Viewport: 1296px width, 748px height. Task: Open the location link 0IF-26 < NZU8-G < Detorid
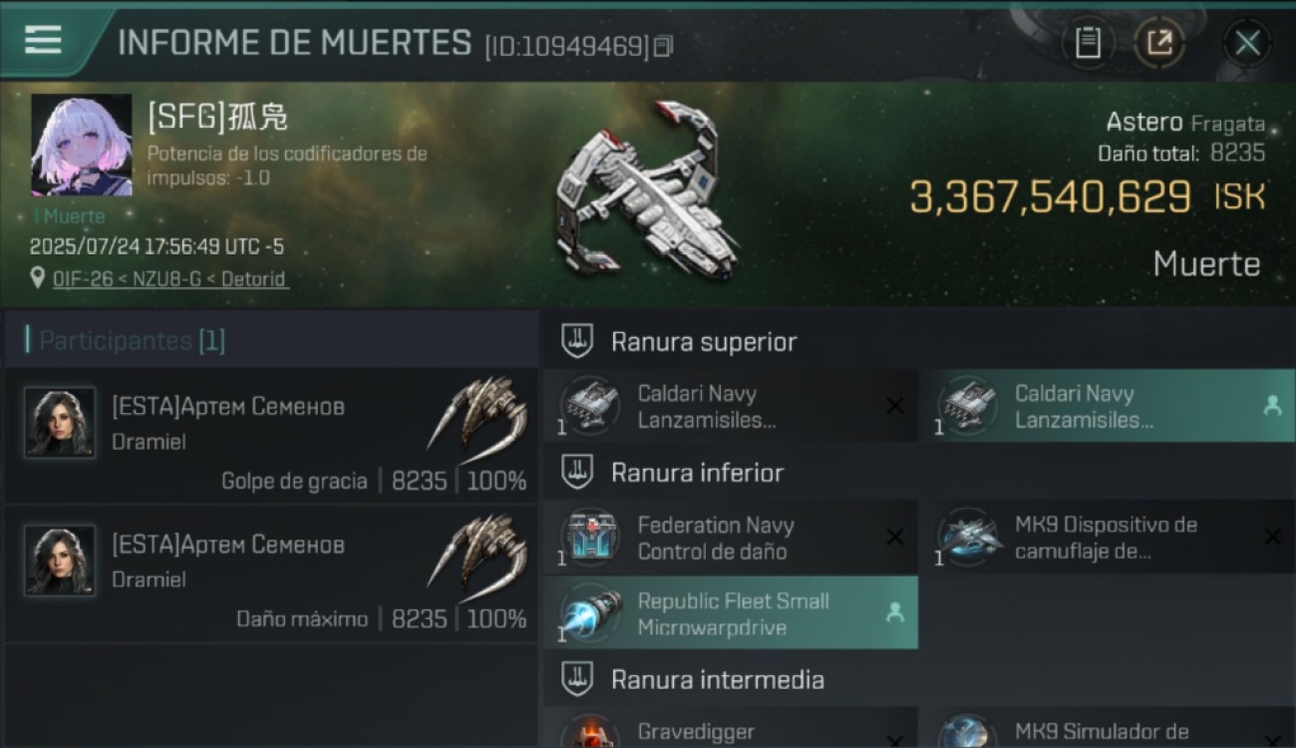(170, 279)
